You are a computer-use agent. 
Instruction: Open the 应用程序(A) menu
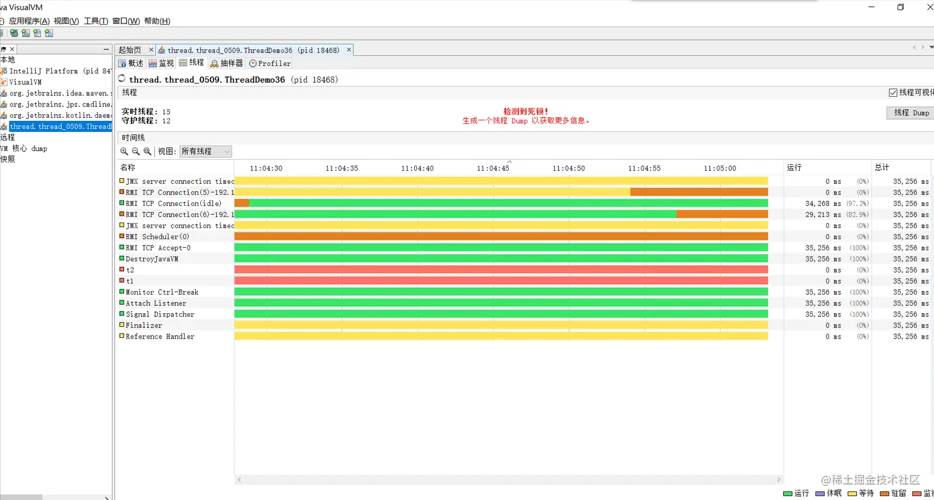tap(29, 21)
